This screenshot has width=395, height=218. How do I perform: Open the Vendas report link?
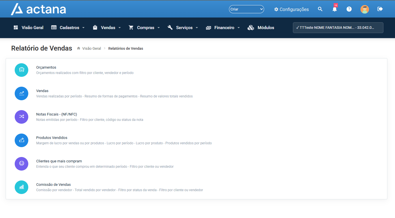tap(42, 91)
